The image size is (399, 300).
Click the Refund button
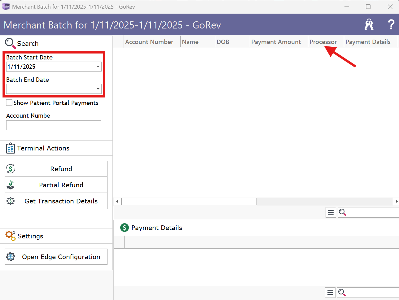pyautogui.click(x=56, y=169)
